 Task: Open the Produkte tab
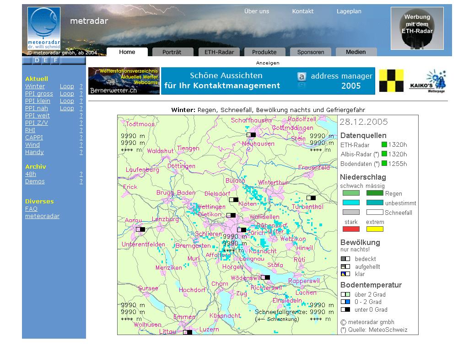pos(264,52)
